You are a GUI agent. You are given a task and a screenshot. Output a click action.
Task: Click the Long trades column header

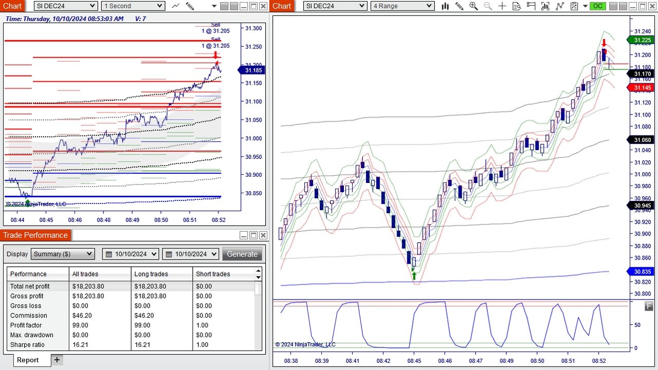(x=162, y=274)
